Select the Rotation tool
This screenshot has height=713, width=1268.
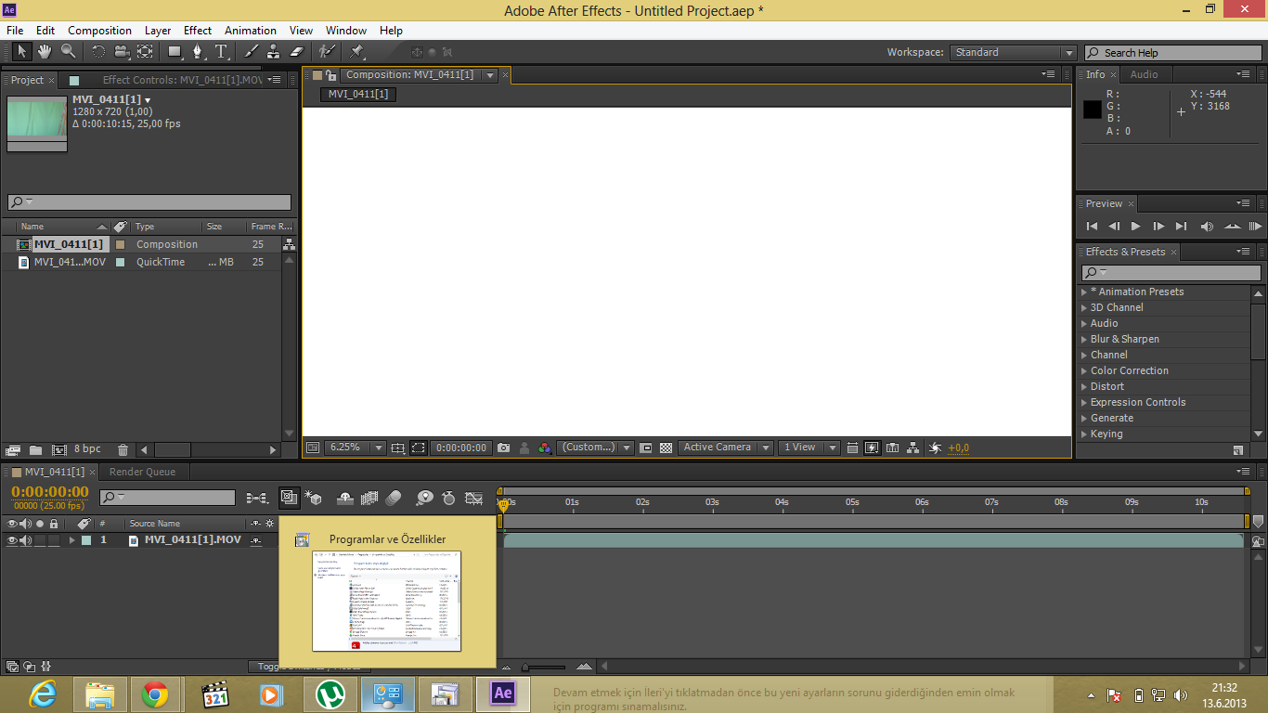(x=98, y=52)
